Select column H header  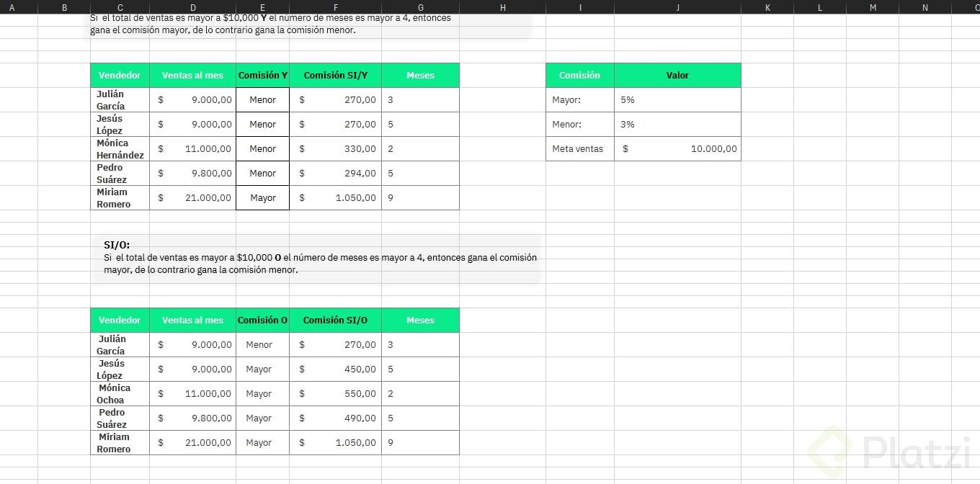(502, 7)
